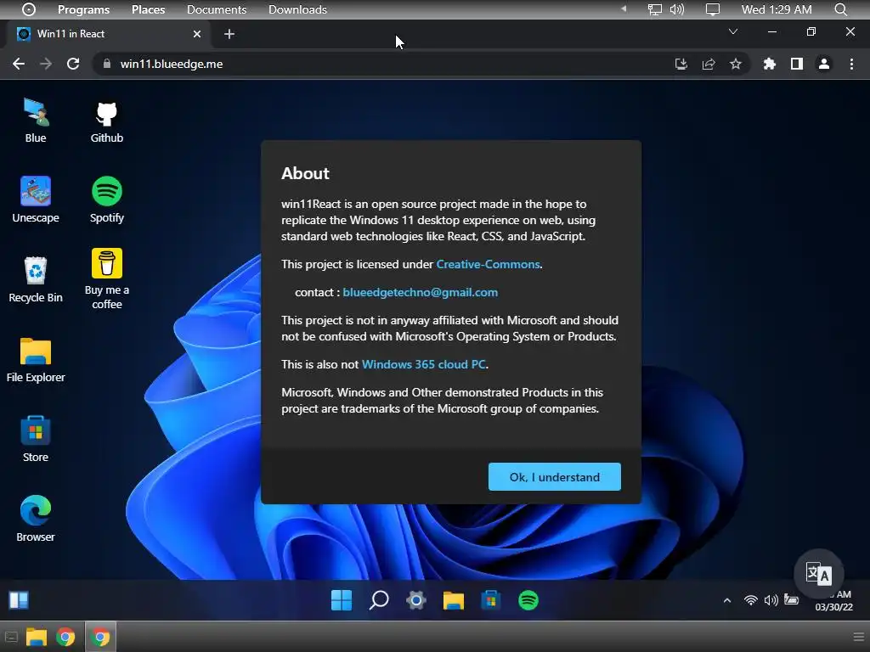Launch the Browser desktop icon
This screenshot has width=870, height=652.
click(x=36, y=519)
